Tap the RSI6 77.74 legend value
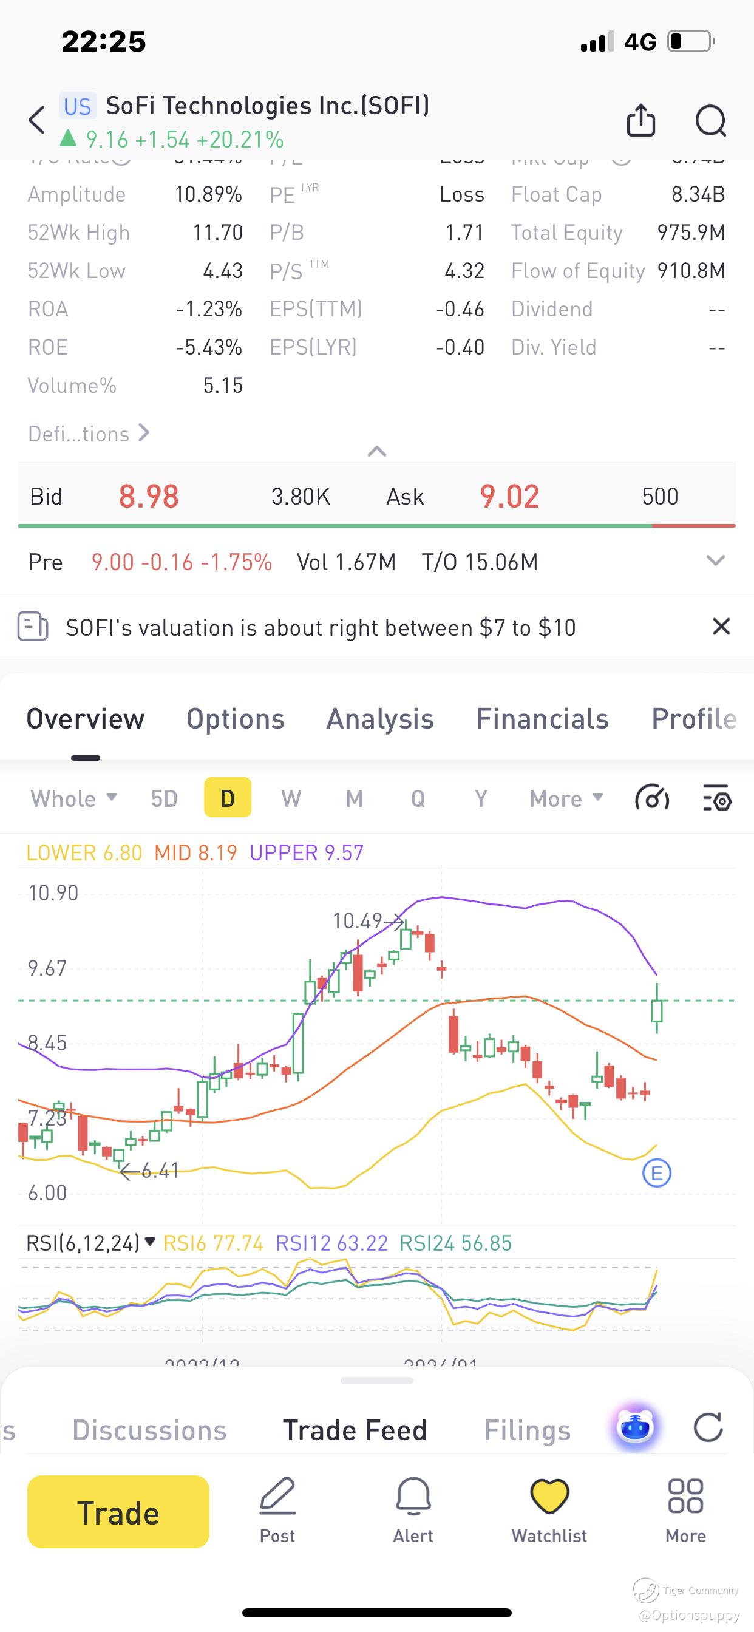The height and width of the screenshot is (1632, 754). tap(214, 1243)
